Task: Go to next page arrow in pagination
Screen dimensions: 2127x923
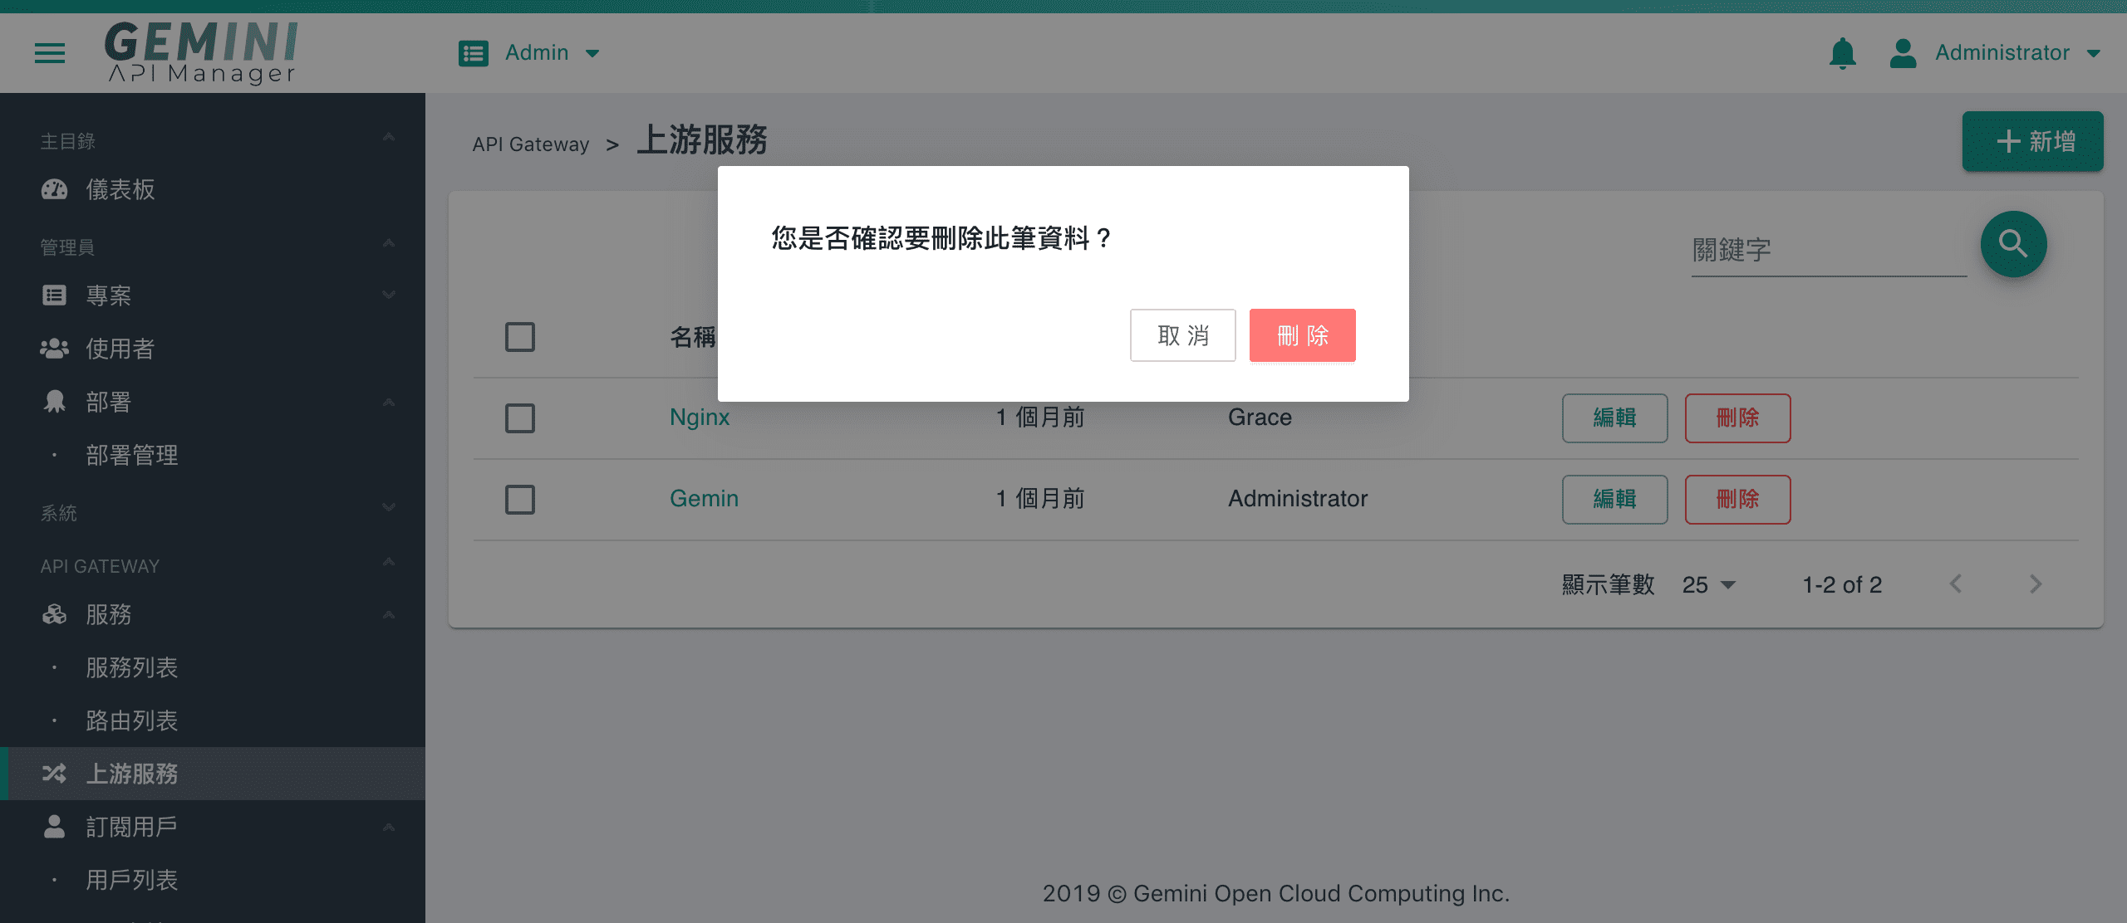Action: click(2036, 584)
